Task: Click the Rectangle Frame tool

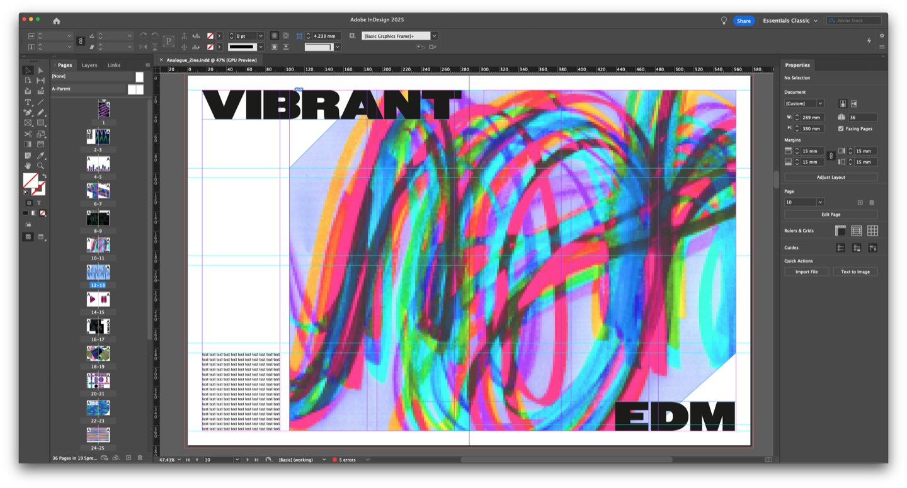Action: pos(28,123)
